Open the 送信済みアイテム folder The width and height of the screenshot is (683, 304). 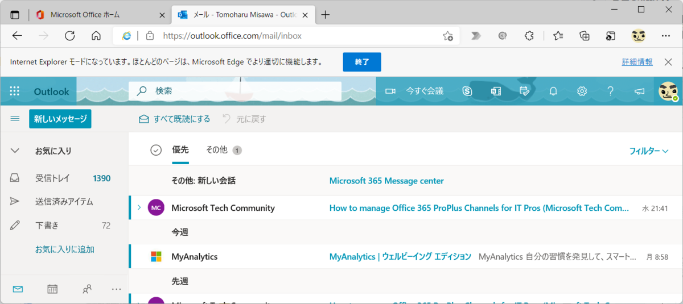64,202
